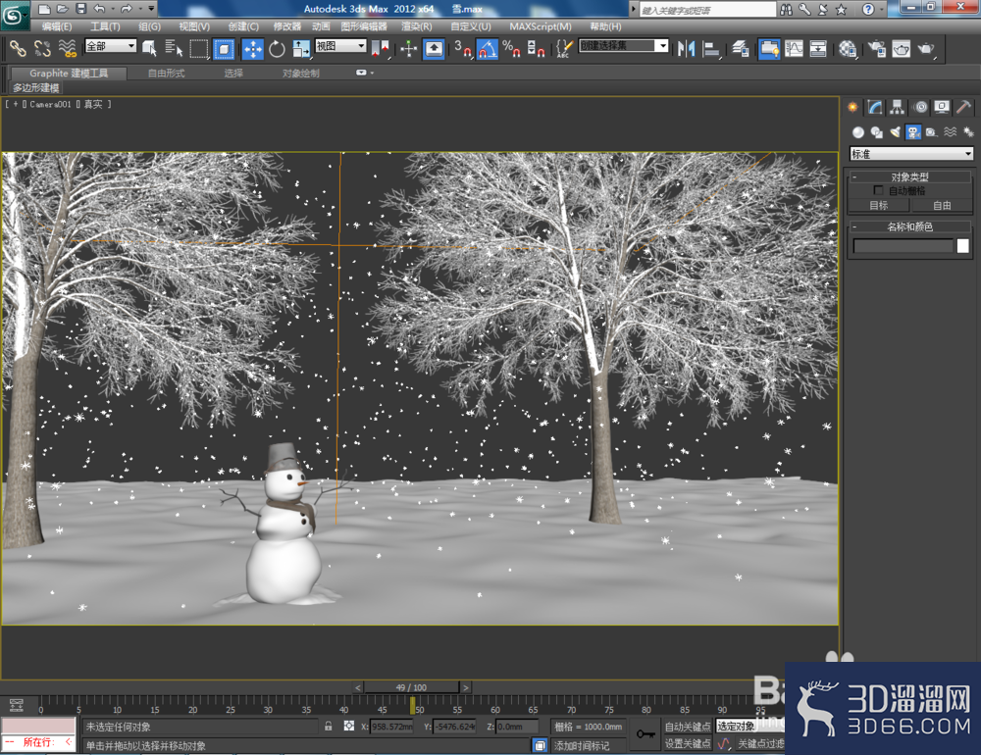Image resolution: width=981 pixels, height=755 pixels.
Task: Activate the Select and Rotate tool
Action: [x=277, y=49]
